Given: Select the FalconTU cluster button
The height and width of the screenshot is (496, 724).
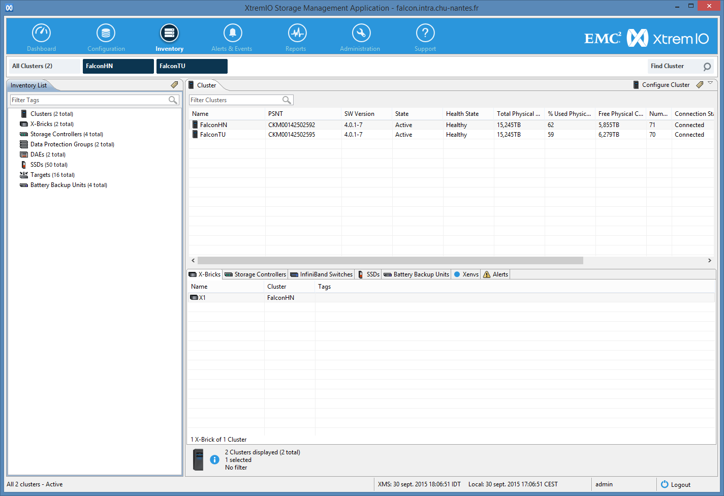Looking at the screenshot, I should 192,66.
